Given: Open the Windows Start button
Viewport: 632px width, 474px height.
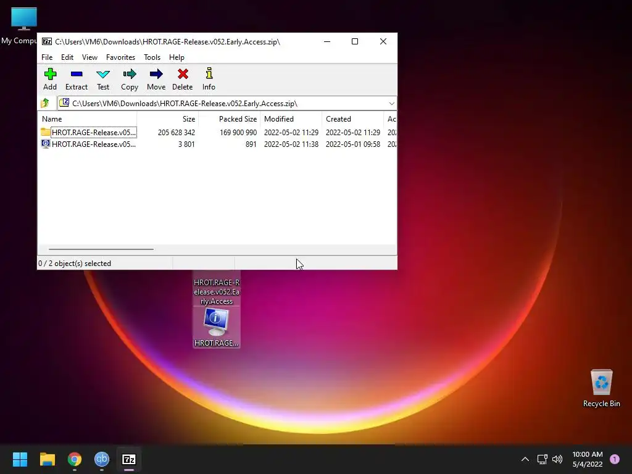Looking at the screenshot, I should [20, 459].
